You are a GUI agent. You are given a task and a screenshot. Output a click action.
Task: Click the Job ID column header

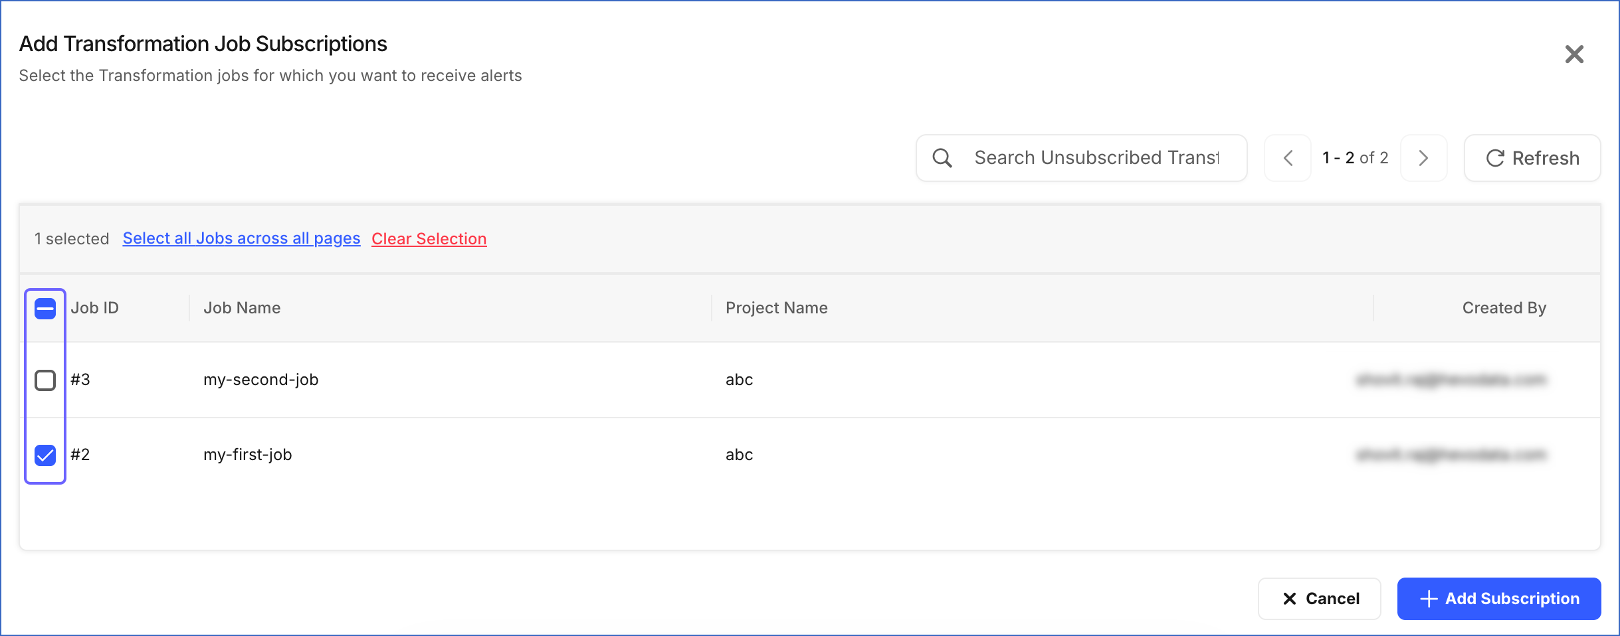95,308
